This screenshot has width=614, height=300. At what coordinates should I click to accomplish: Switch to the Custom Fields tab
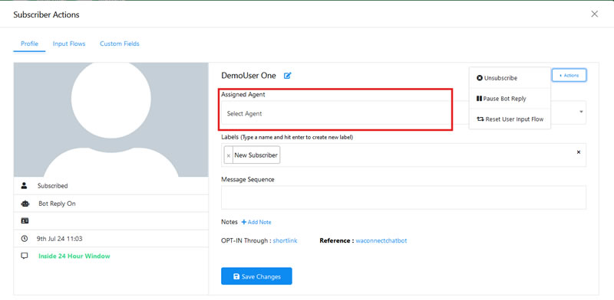[120, 44]
